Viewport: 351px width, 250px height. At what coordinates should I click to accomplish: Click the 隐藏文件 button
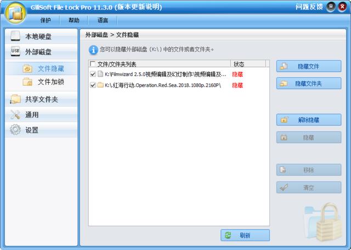pos(309,66)
